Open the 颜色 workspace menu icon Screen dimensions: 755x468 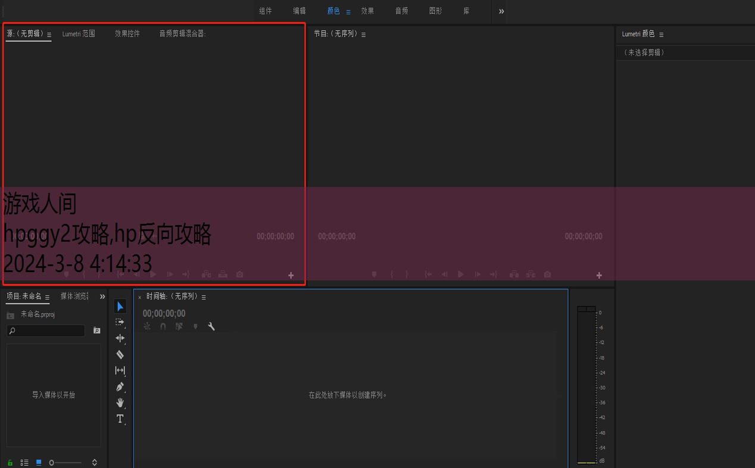(x=348, y=11)
